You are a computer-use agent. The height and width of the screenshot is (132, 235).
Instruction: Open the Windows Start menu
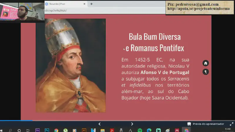point(1,131)
